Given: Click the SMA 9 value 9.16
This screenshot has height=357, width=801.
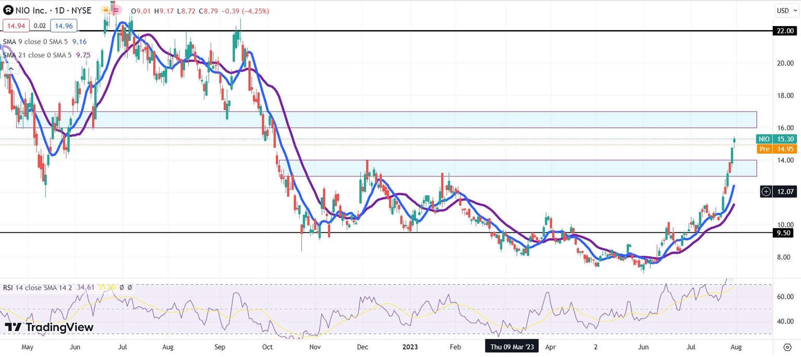Looking at the screenshot, I should pos(80,41).
